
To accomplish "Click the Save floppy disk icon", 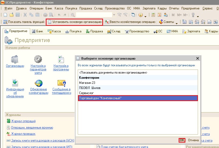I will click(17, 15).
